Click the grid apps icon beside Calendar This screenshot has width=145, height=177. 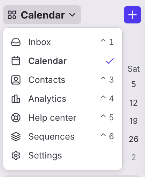(x=12, y=15)
